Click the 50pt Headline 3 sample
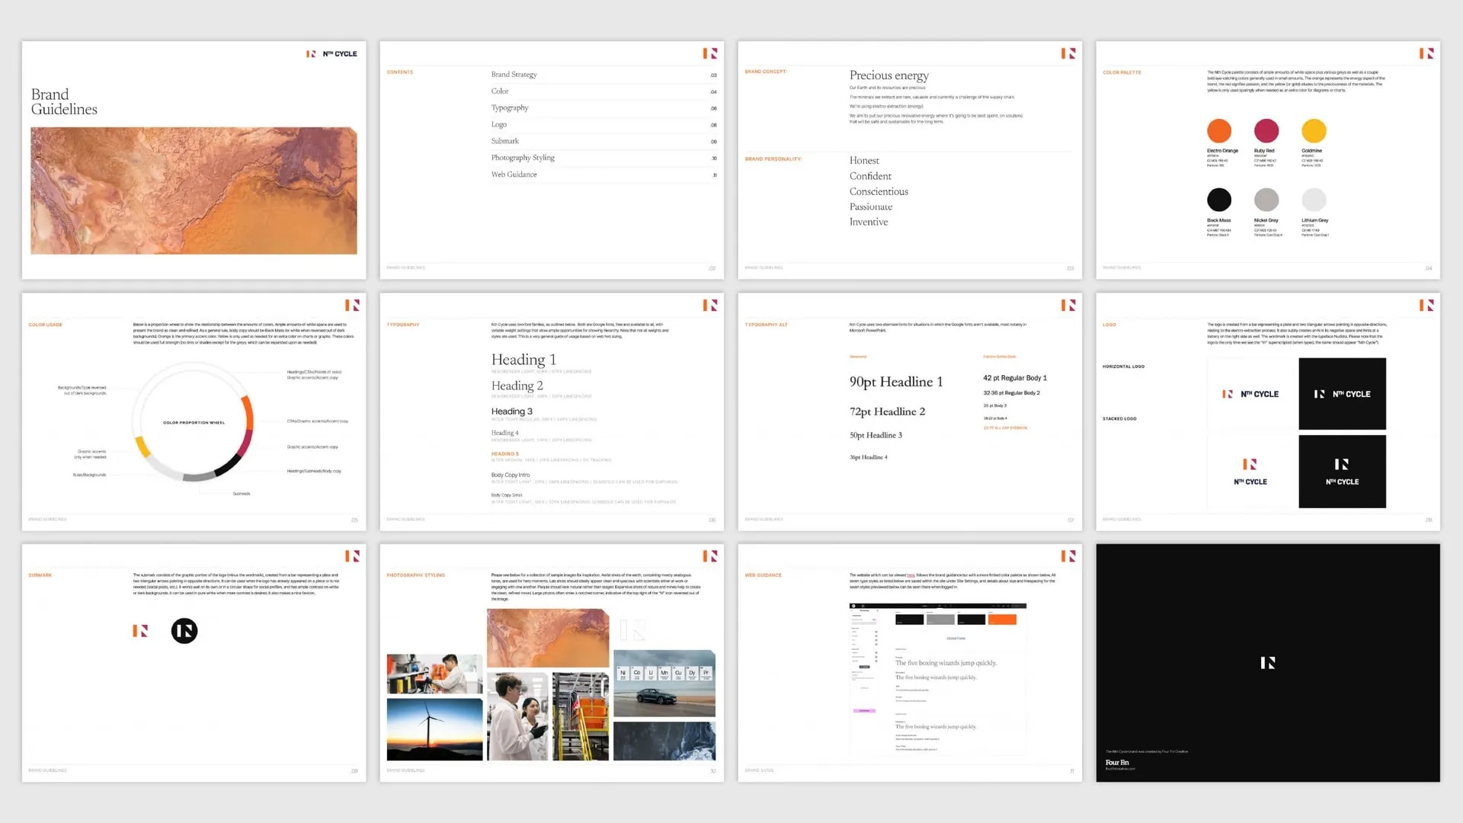 pos(876,435)
